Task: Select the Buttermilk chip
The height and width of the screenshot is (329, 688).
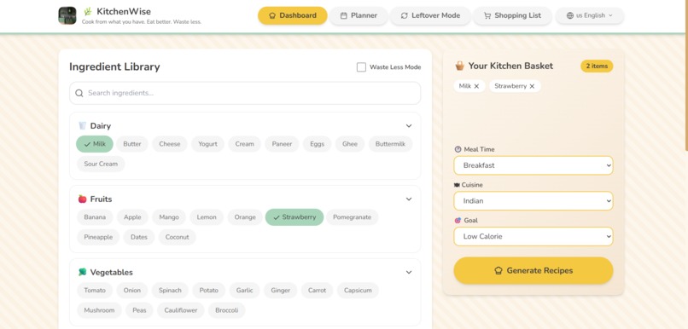Action: point(390,144)
